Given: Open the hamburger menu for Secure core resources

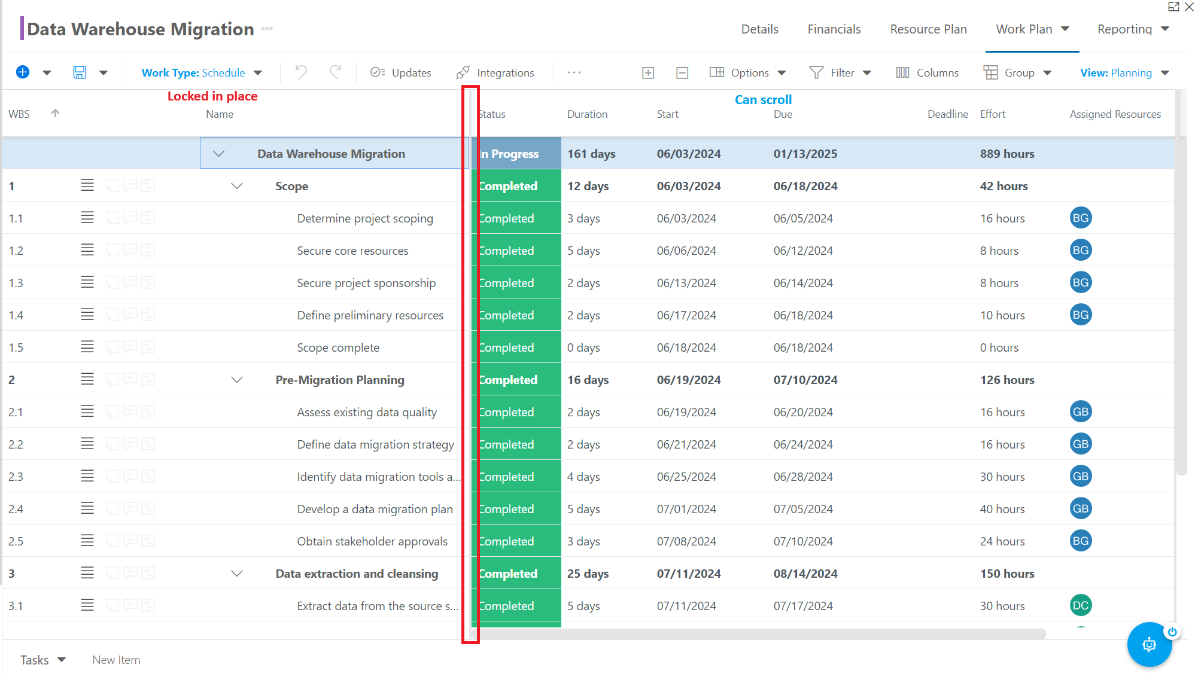Looking at the screenshot, I should (87, 250).
